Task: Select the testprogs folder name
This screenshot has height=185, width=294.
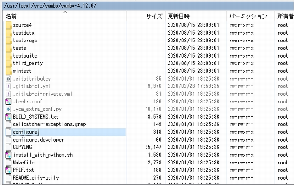Action: click(25, 41)
